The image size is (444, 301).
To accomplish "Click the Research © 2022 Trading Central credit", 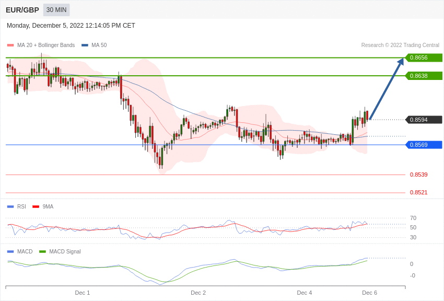I will [400, 45].
